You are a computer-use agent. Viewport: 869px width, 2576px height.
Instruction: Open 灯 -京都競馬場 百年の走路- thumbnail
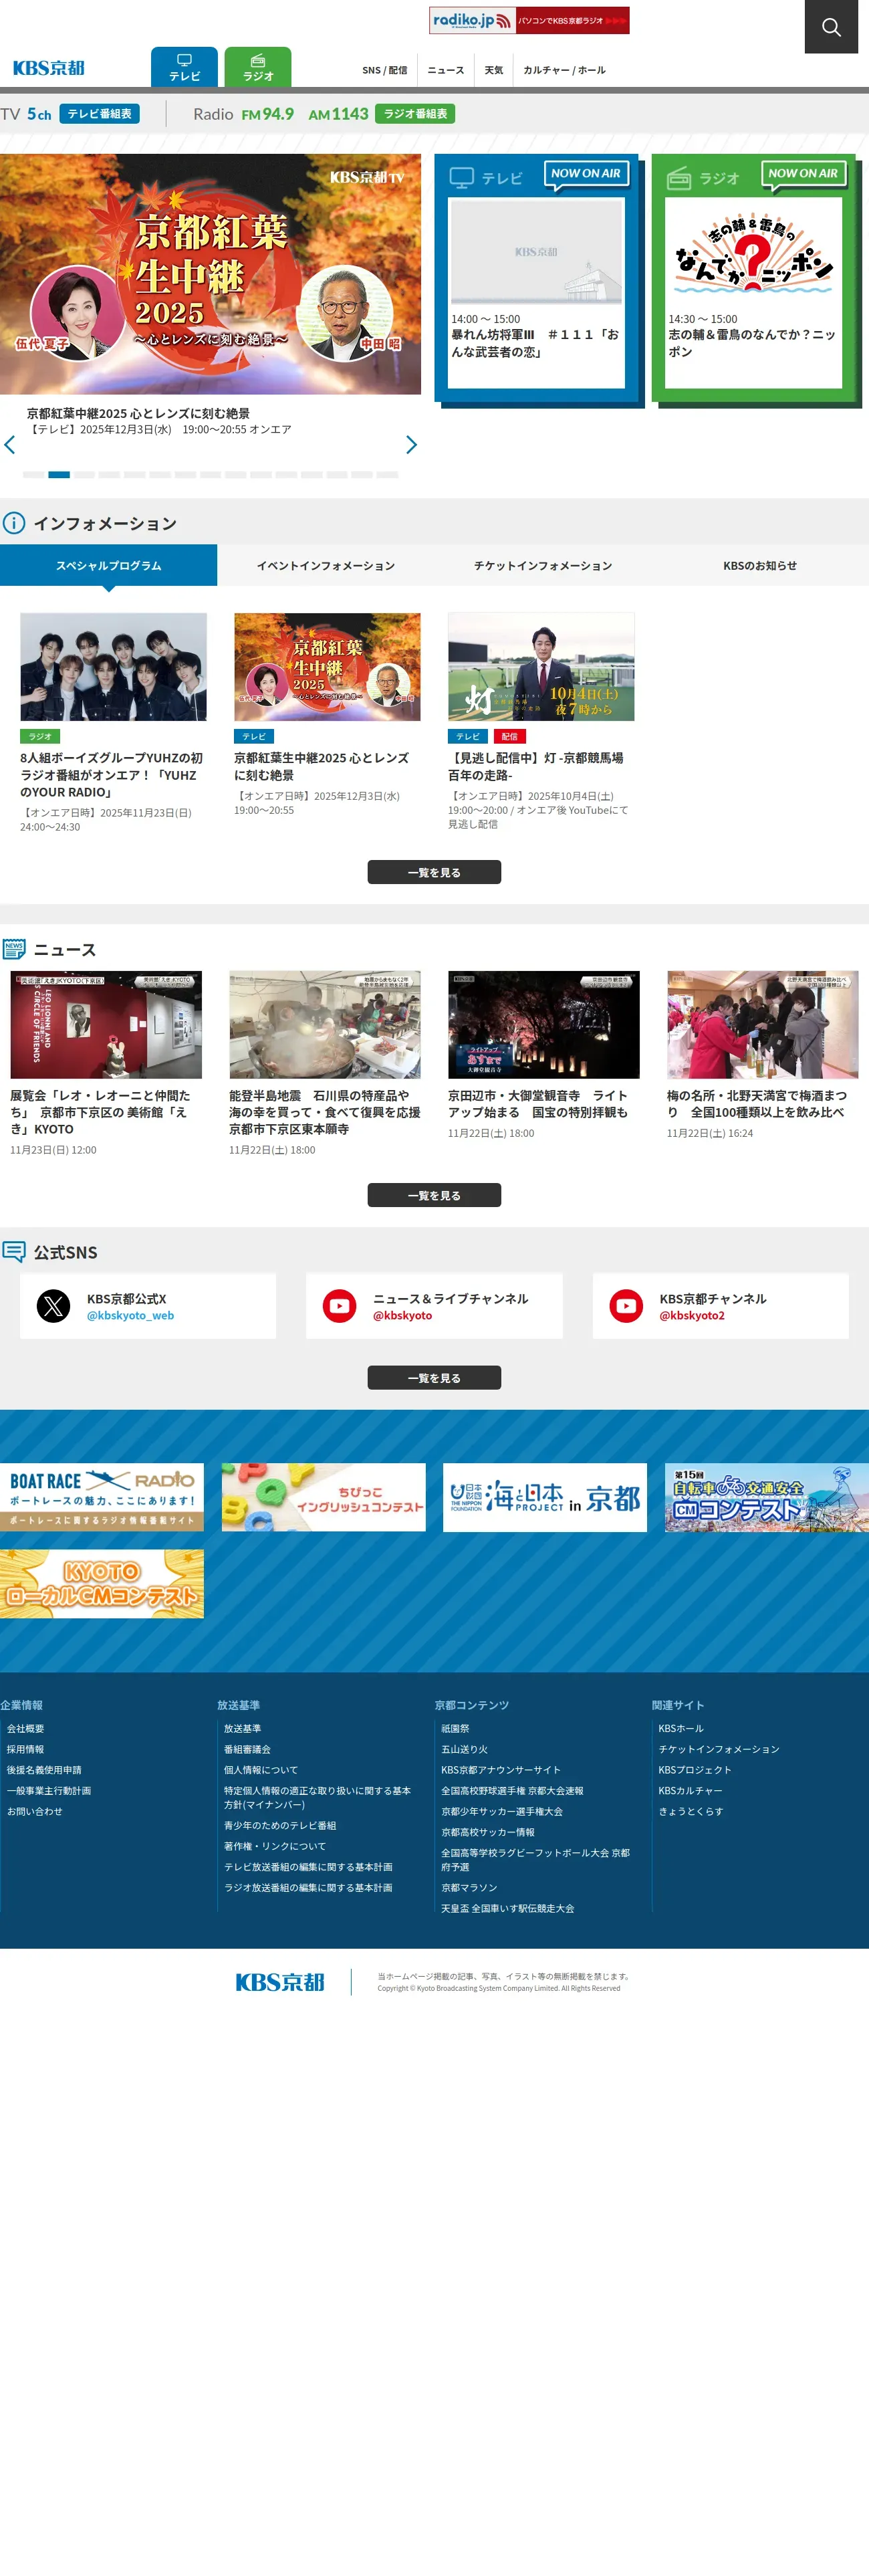[x=541, y=667]
